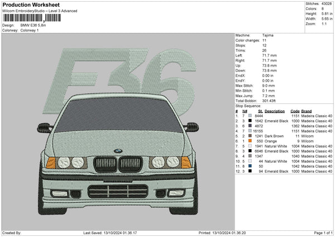
Task: Click the 'Stop Sequence:' heading
Action: click(248, 106)
